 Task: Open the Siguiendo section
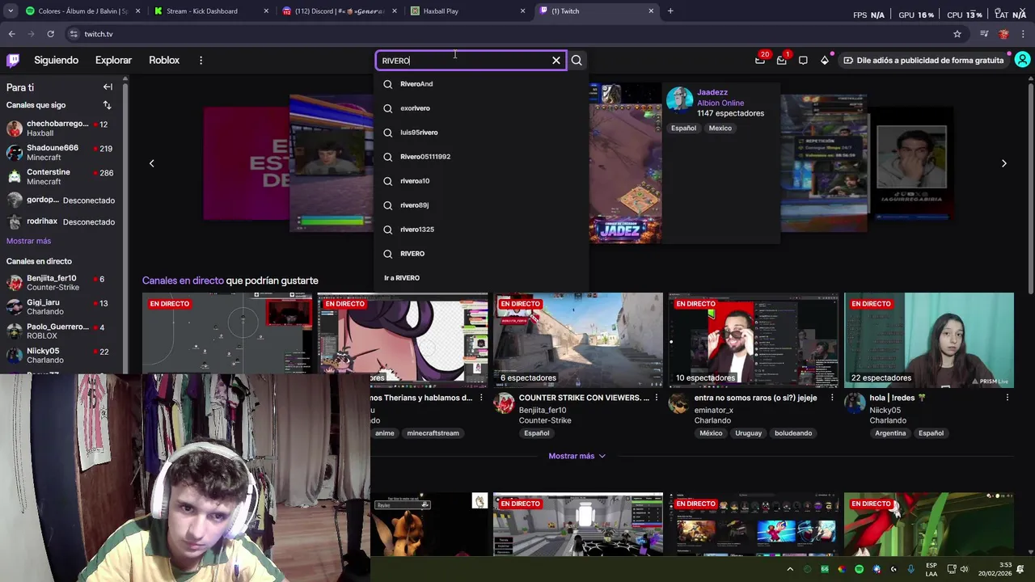pyautogui.click(x=56, y=60)
